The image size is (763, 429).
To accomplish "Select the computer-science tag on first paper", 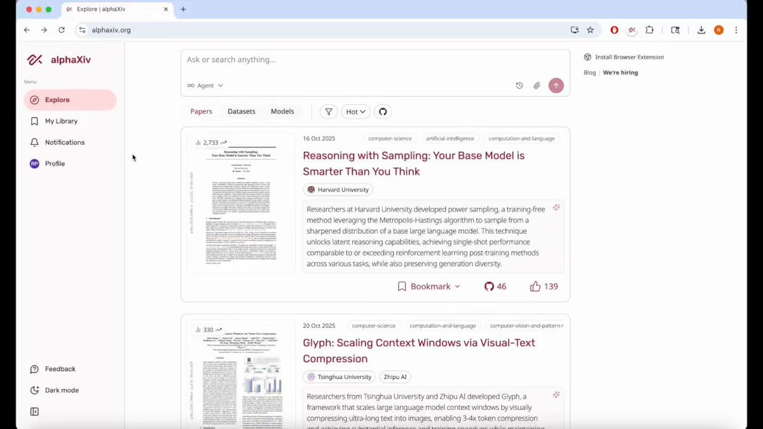I will pos(390,139).
